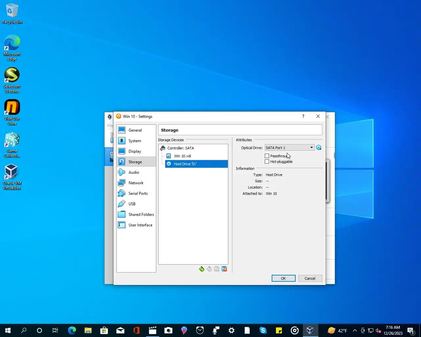Click the Cancel button in settings dialog
The width and height of the screenshot is (421, 337).
310,278
